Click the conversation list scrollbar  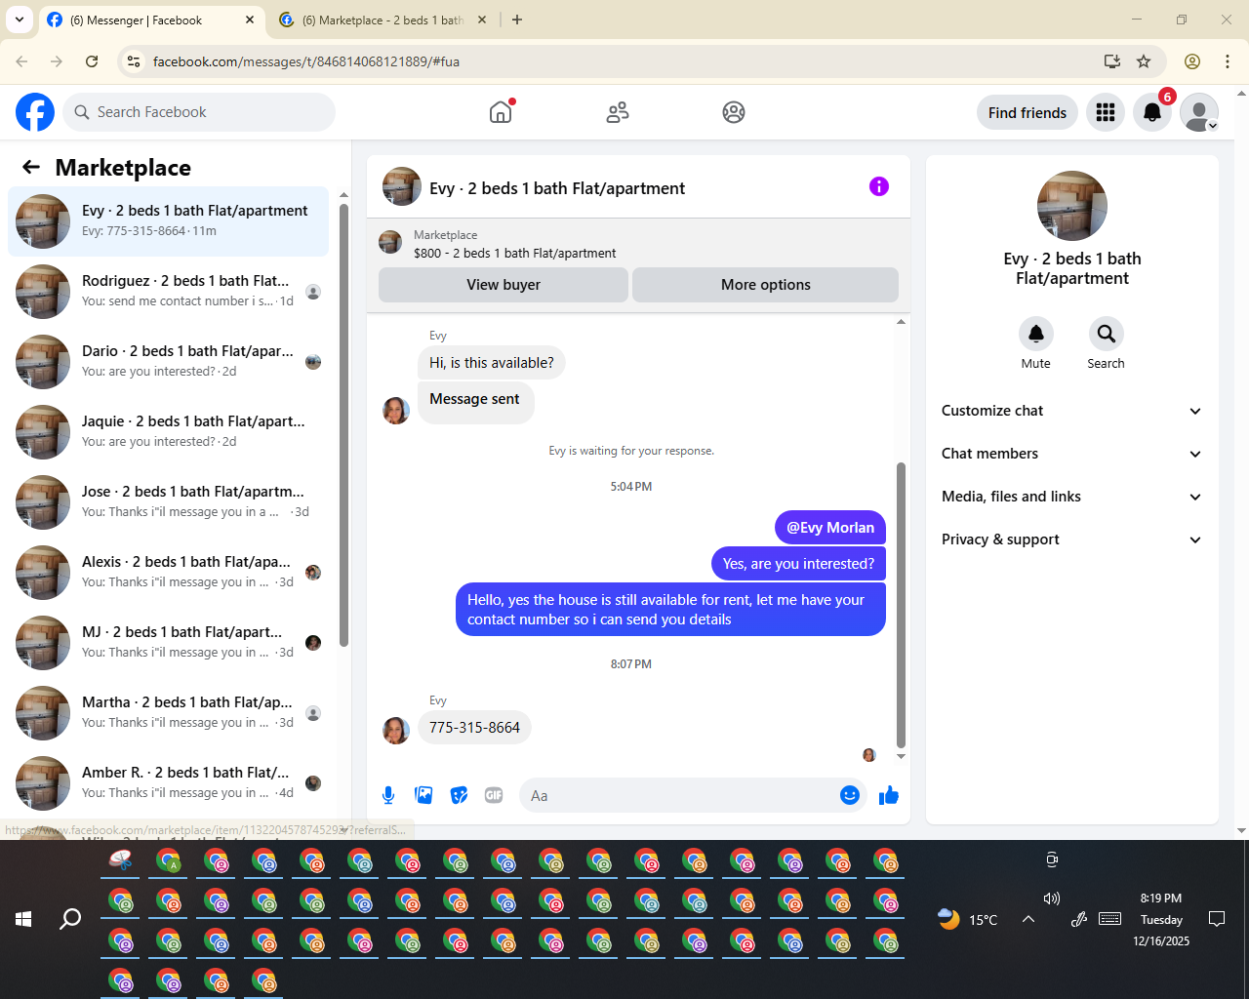tap(343, 424)
